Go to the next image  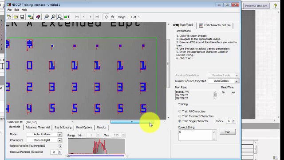[91, 17]
